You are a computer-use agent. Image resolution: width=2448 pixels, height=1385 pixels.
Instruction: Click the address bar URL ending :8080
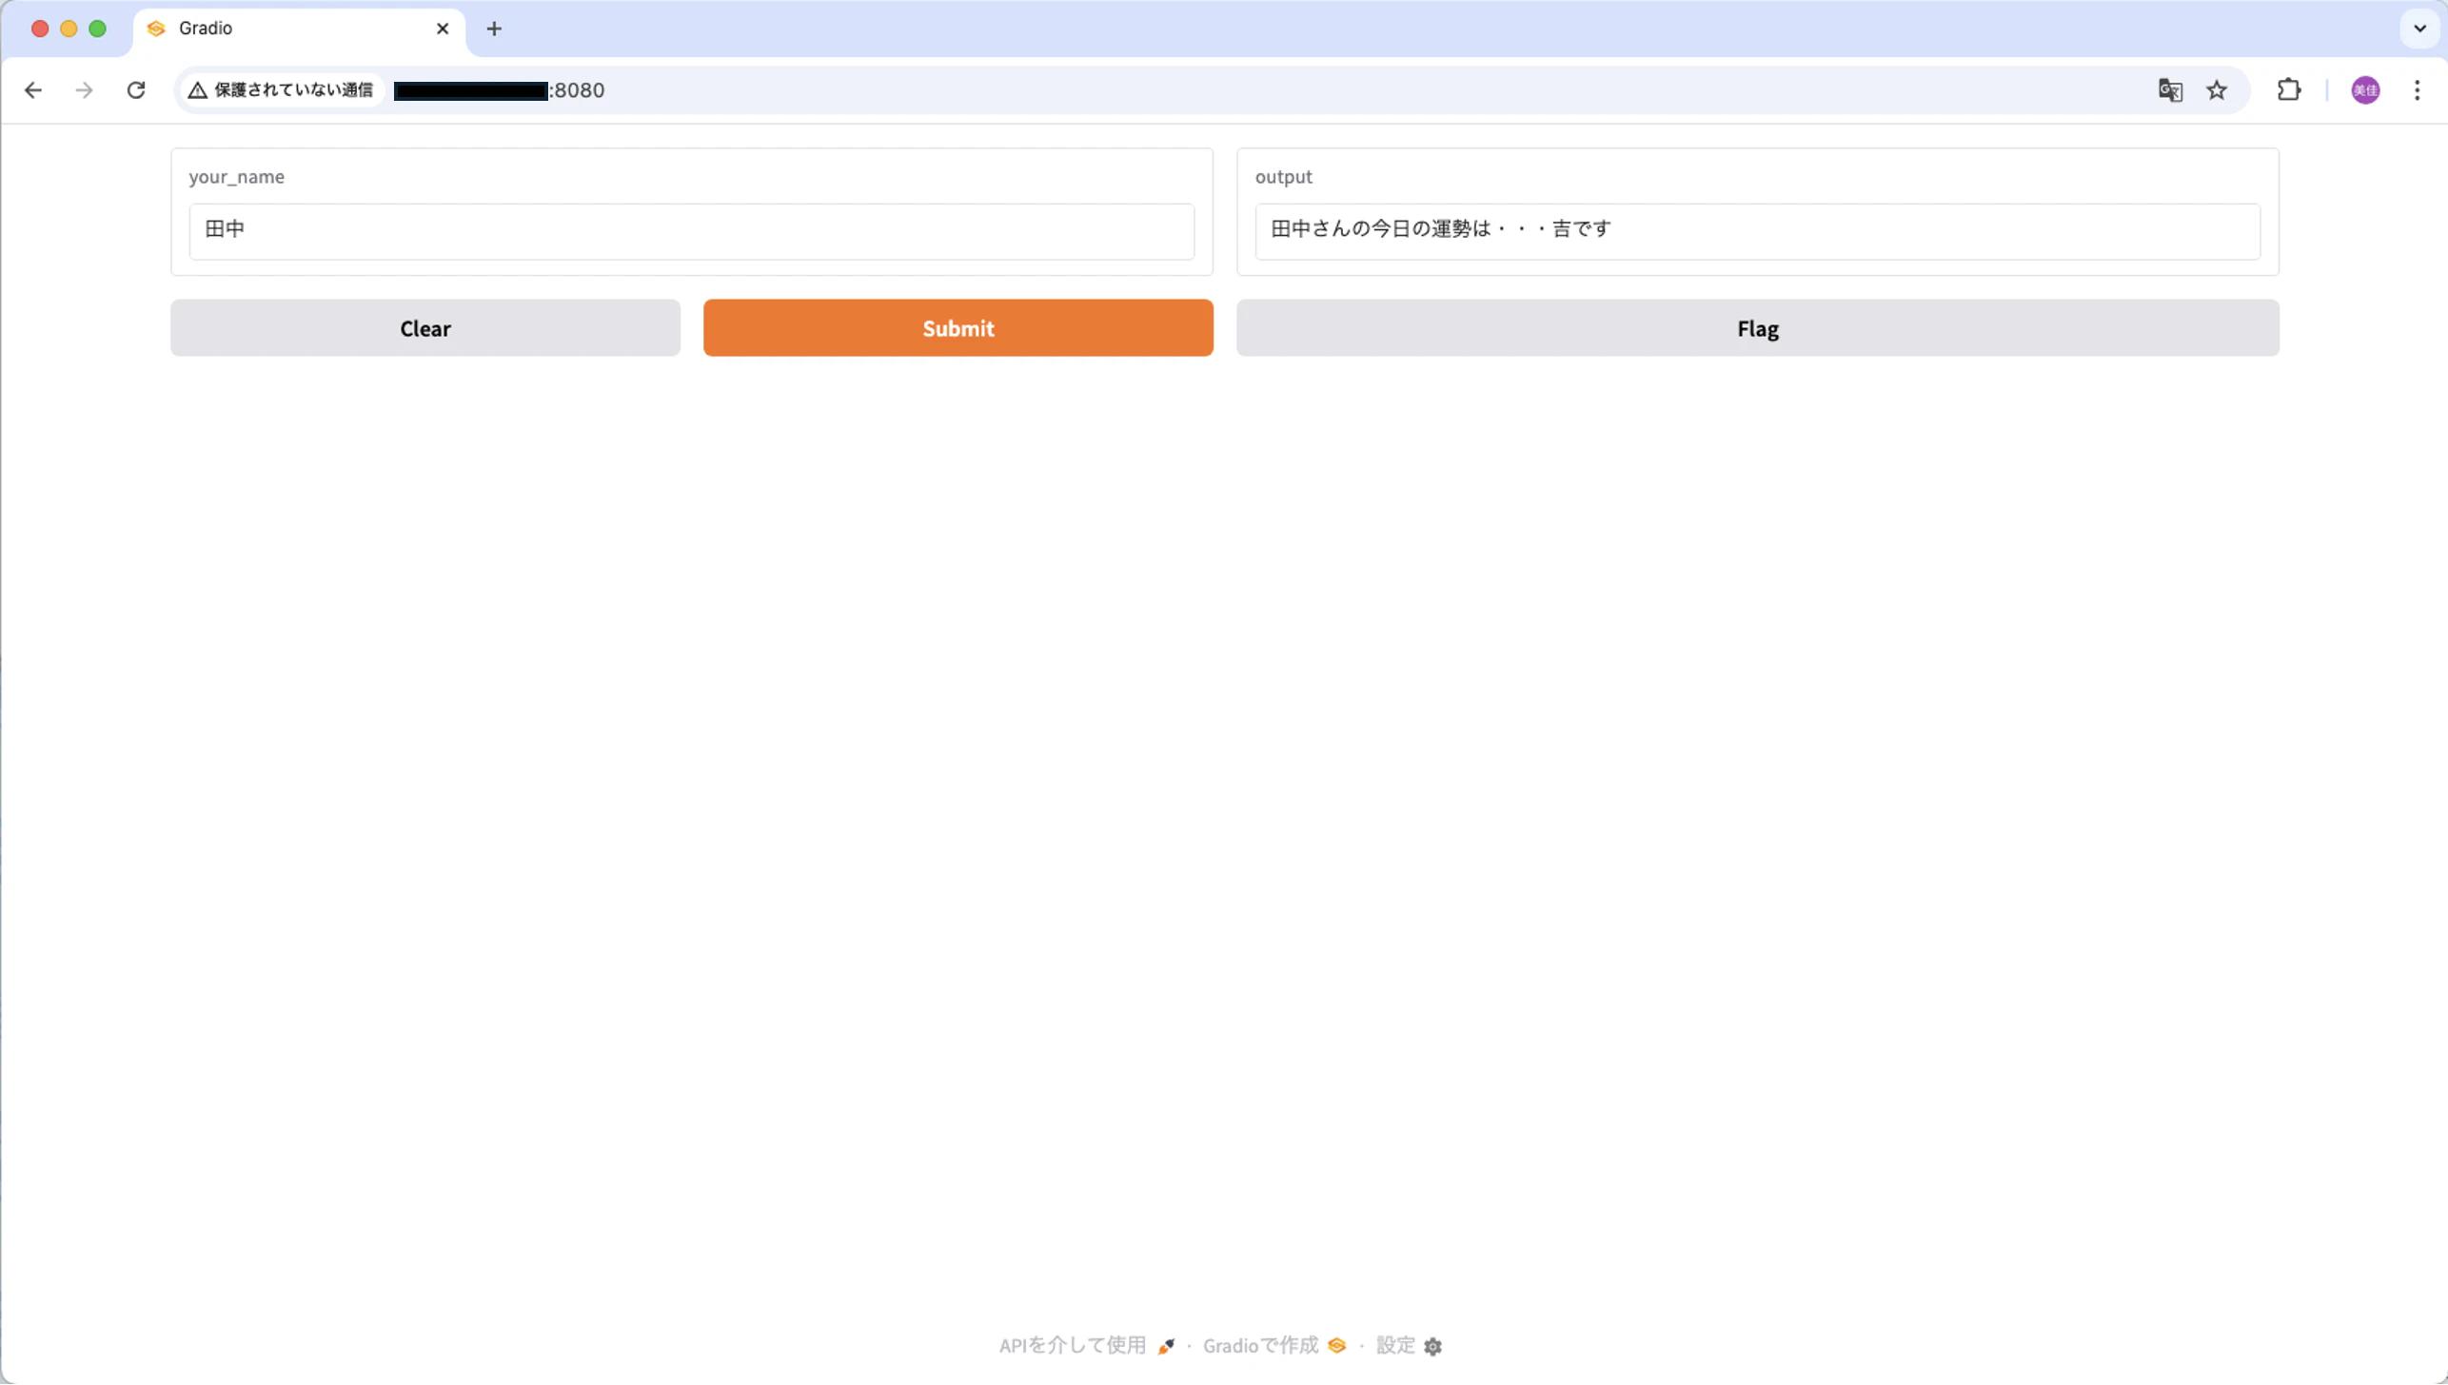pos(499,90)
